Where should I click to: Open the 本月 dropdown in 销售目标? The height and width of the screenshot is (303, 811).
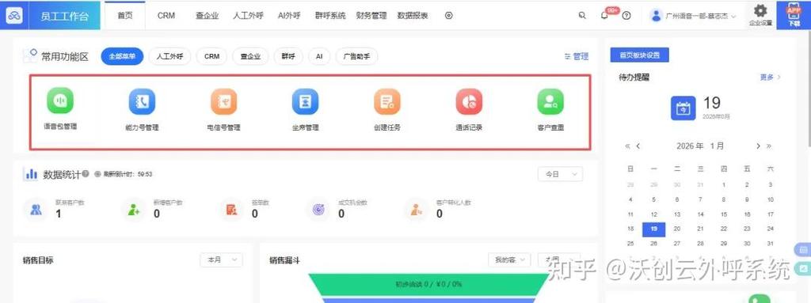click(222, 259)
